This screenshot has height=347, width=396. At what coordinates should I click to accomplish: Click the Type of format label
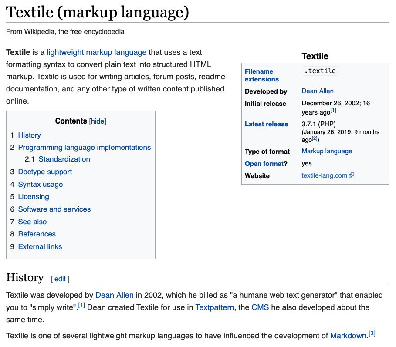(267, 152)
